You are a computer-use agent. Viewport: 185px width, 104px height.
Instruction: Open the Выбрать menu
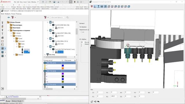pos(8,14)
